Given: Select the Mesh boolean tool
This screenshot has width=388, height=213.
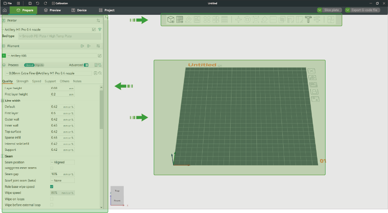Looking at the screenshot, I should tap(282, 20).
